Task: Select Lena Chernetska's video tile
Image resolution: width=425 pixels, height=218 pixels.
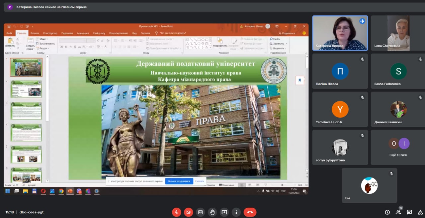Action: pos(398,33)
